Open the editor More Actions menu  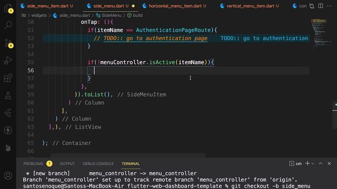(x=329, y=6)
